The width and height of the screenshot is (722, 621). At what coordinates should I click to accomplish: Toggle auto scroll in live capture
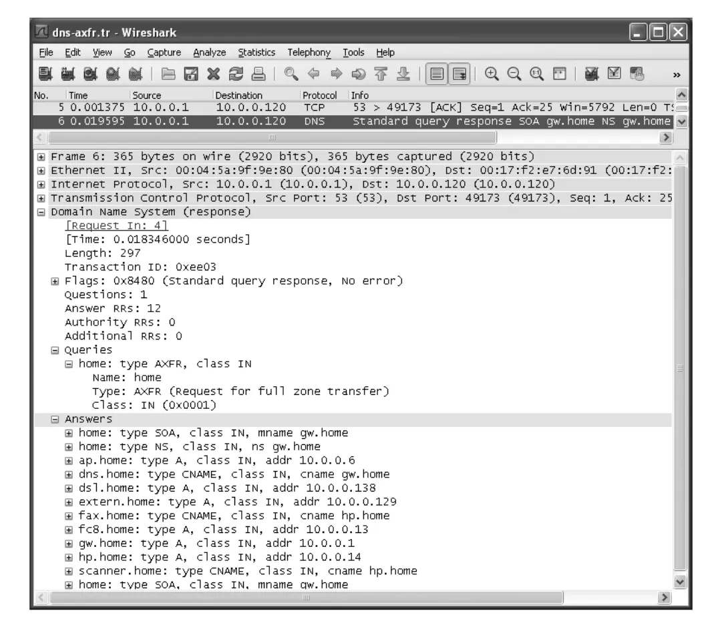[459, 73]
